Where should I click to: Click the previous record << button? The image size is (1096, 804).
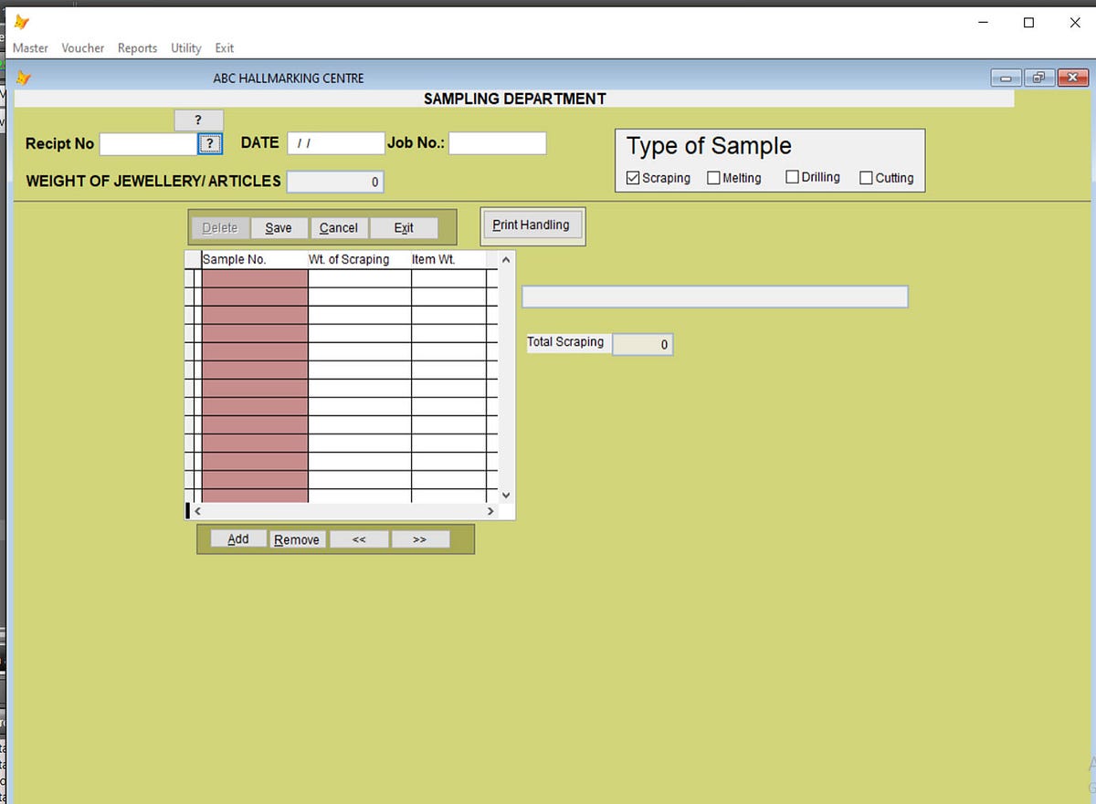pyautogui.click(x=359, y=539)
